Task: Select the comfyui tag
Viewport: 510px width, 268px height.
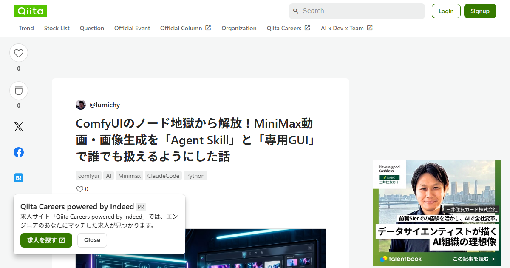Action: pos(89,176)
